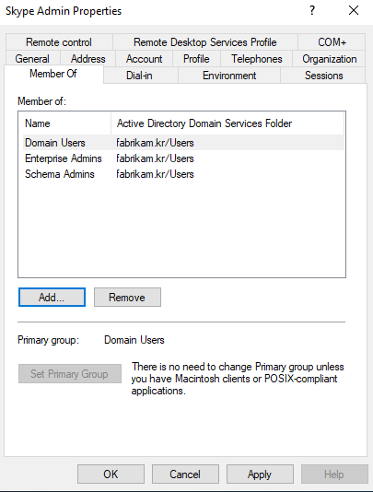Viewport: 373px width, 492px height.
Task: Go to the General tab
Action: coord(32,59)
